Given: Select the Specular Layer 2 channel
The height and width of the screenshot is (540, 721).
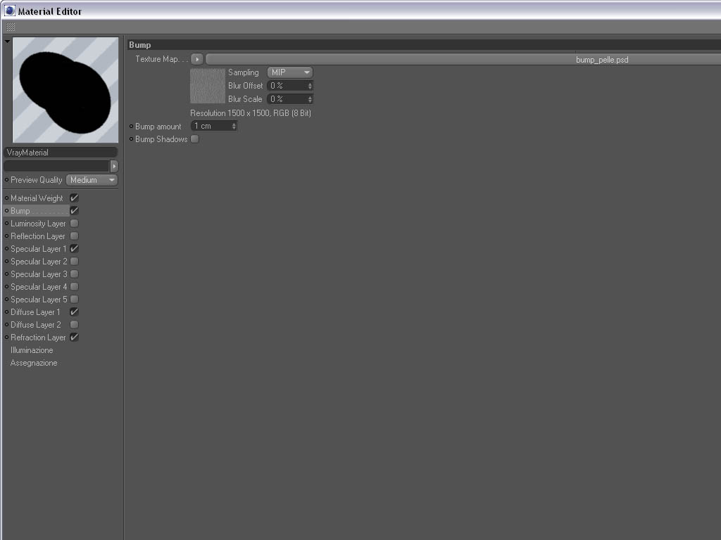Looking at the screenshot, I should 39,262.
